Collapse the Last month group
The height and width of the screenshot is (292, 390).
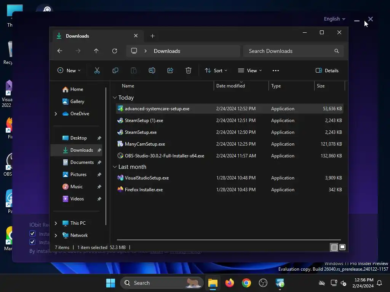[115, 167]
